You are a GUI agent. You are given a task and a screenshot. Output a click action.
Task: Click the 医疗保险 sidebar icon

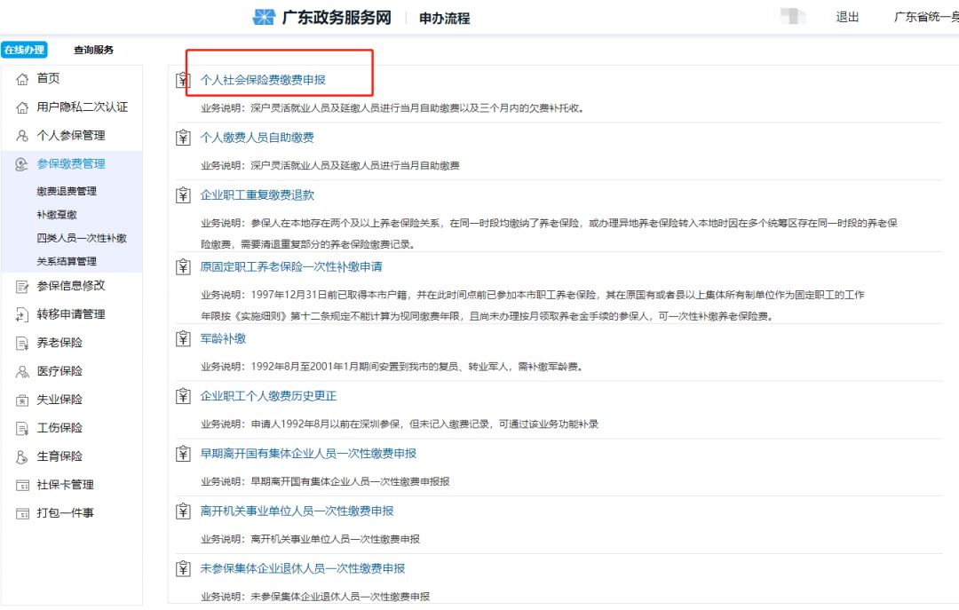(21, 371)
